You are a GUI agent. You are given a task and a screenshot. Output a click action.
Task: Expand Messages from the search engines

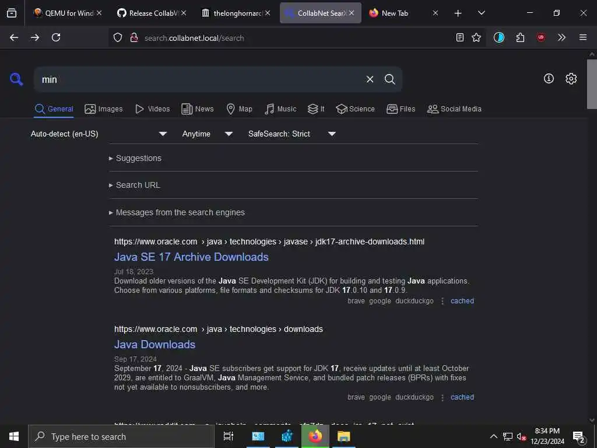[x=180, y=212]
